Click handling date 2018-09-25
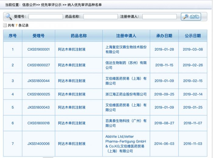213x158 pixels. (x=164, y=94)
